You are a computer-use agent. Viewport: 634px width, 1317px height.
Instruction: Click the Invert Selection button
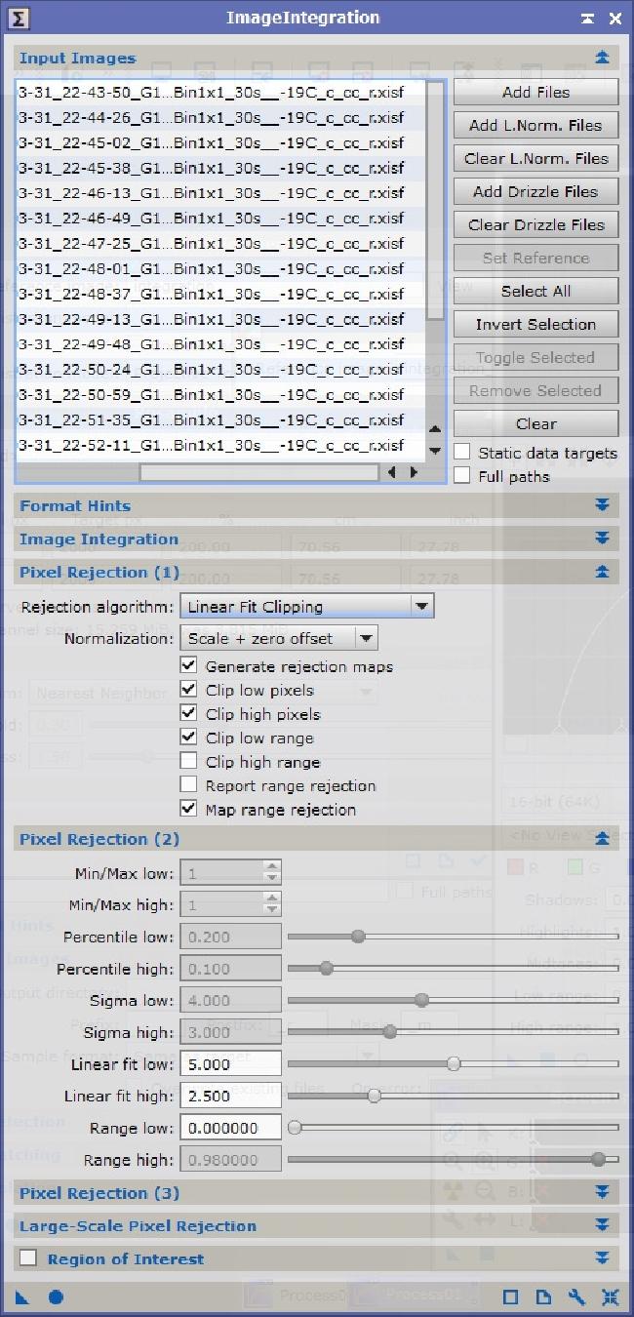535,324
